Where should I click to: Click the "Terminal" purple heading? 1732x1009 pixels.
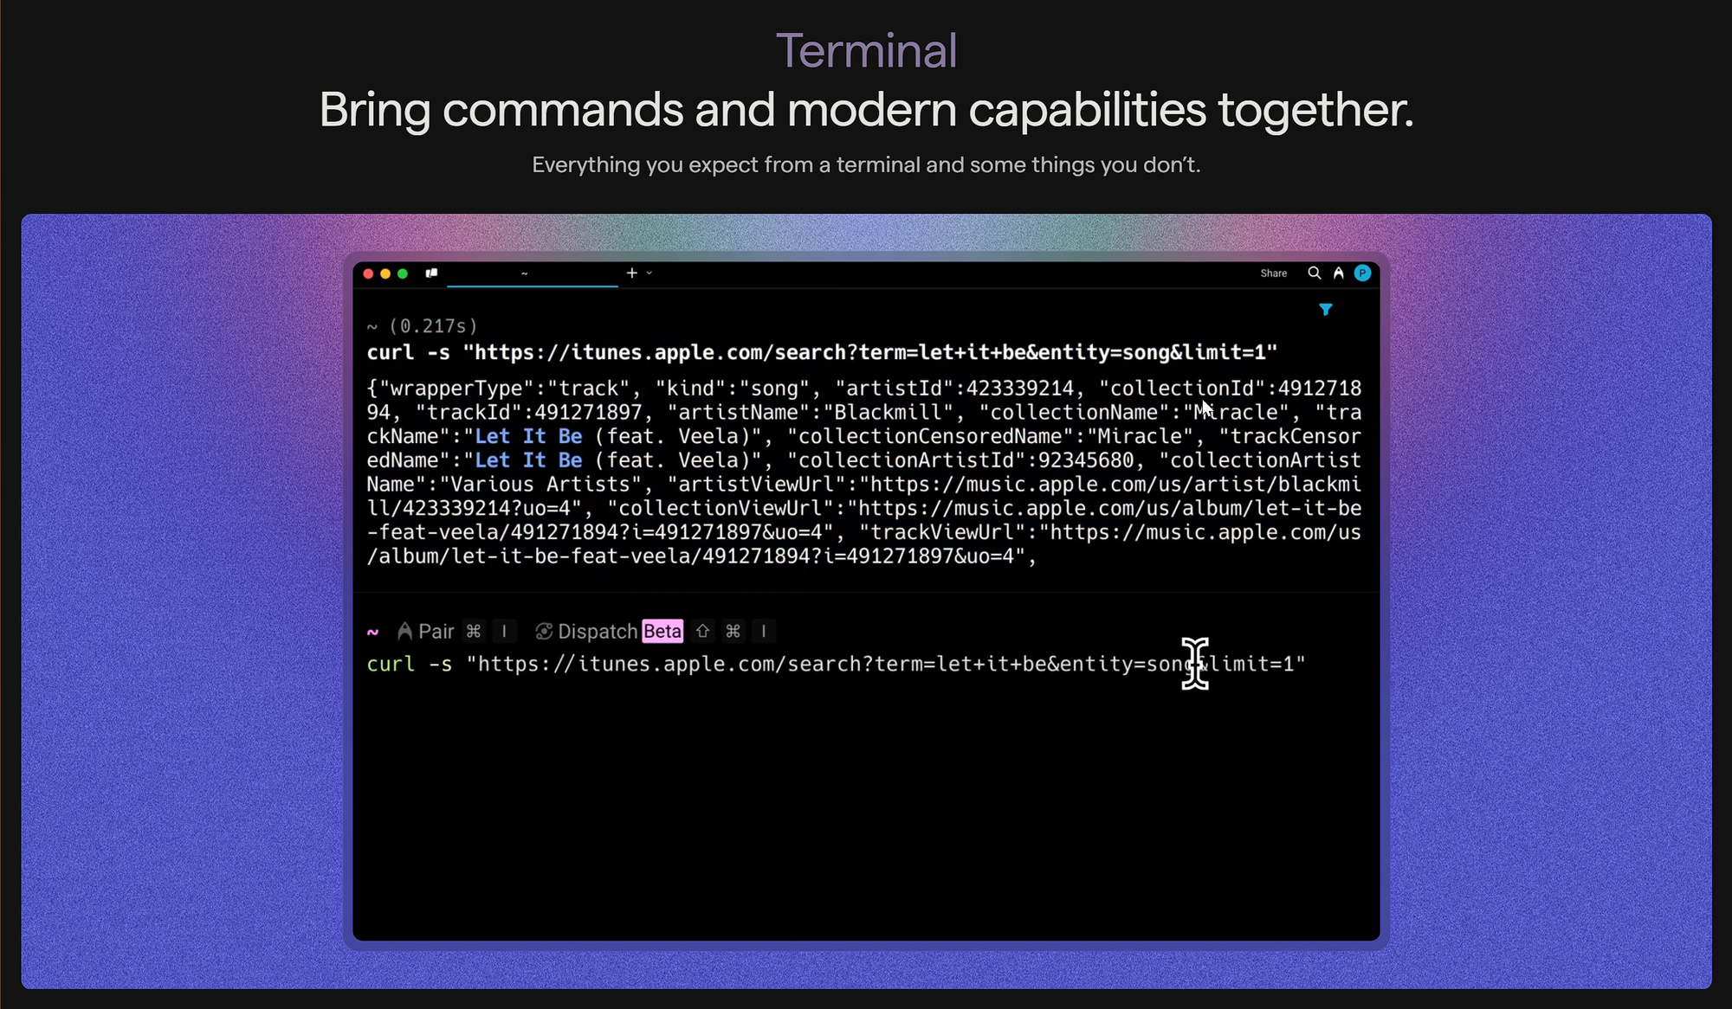click(x=866, y=50)
